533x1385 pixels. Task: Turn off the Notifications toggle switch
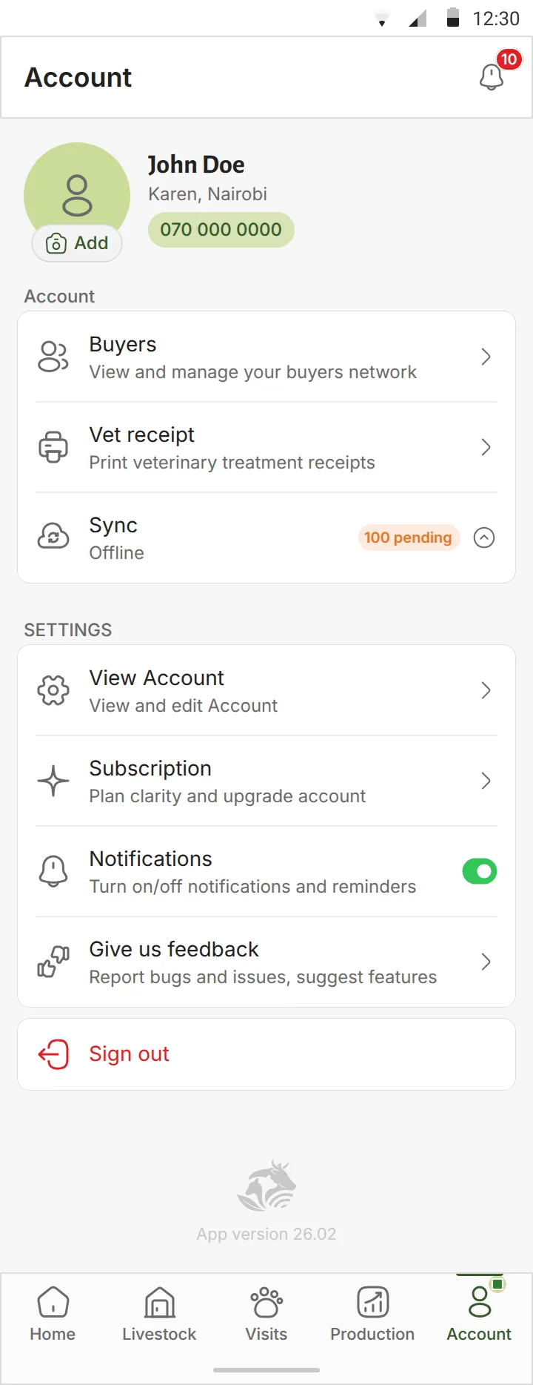point(480,871)
